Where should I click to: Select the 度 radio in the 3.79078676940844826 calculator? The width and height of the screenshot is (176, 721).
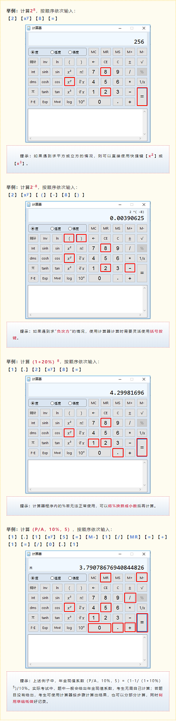(34, 578)
